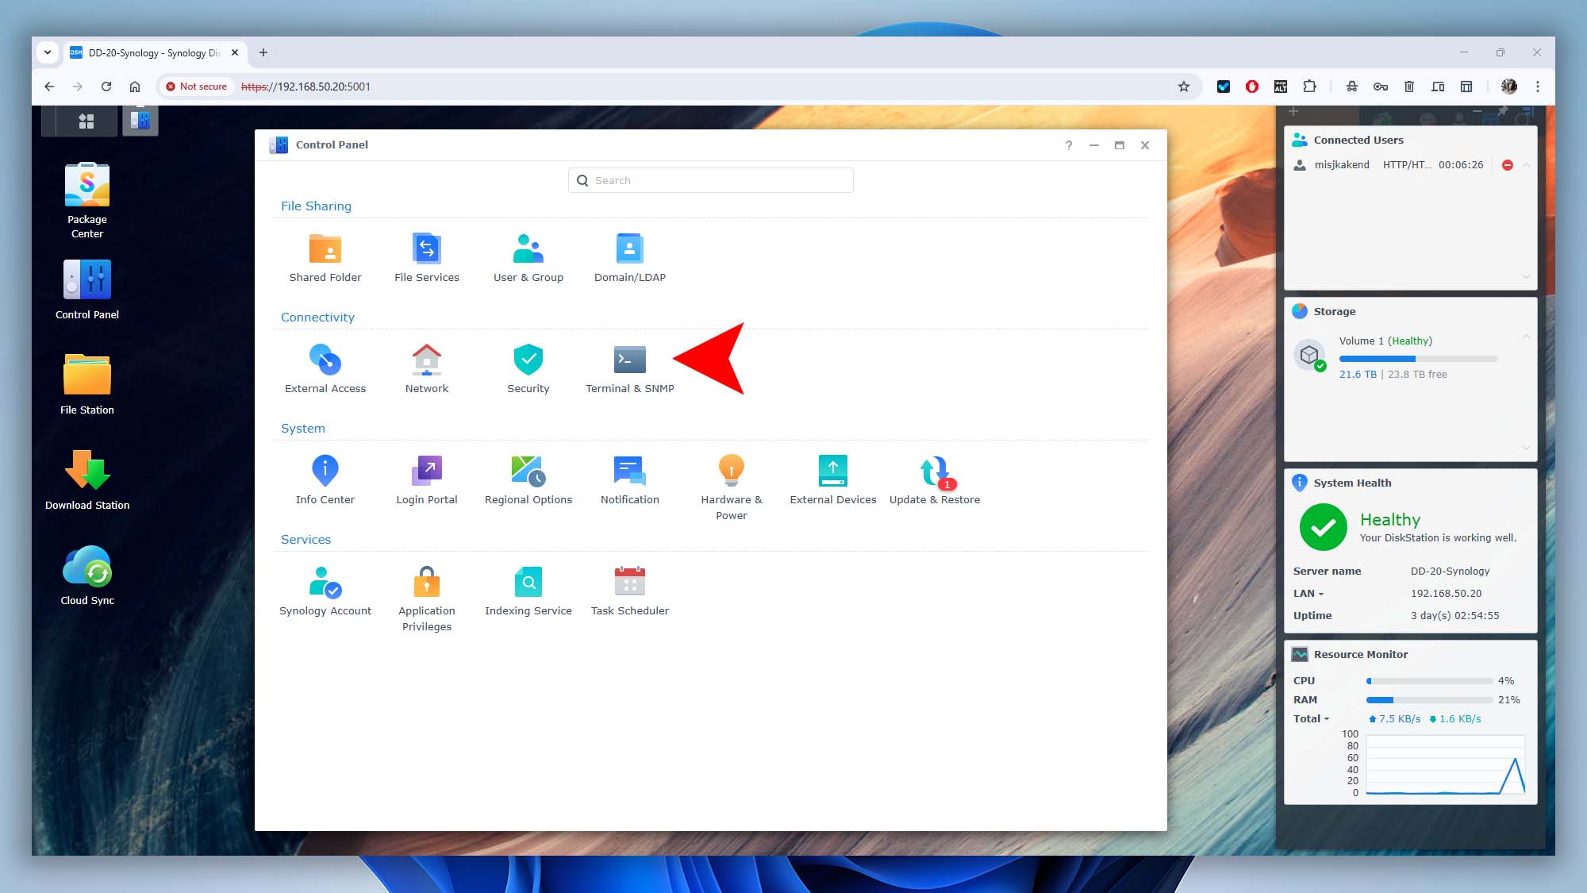Click the Connectivity section heading

[x=317, y=318]
